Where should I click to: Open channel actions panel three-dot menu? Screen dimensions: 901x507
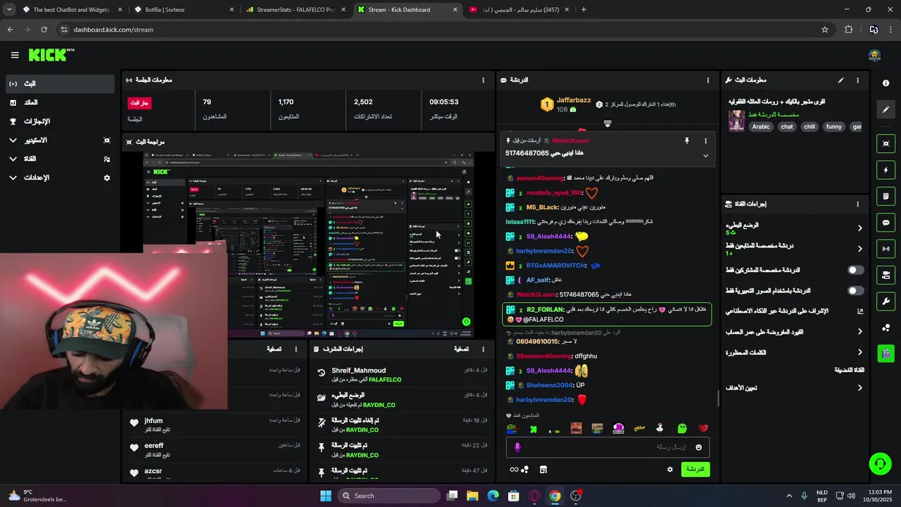tap(857, 204)
